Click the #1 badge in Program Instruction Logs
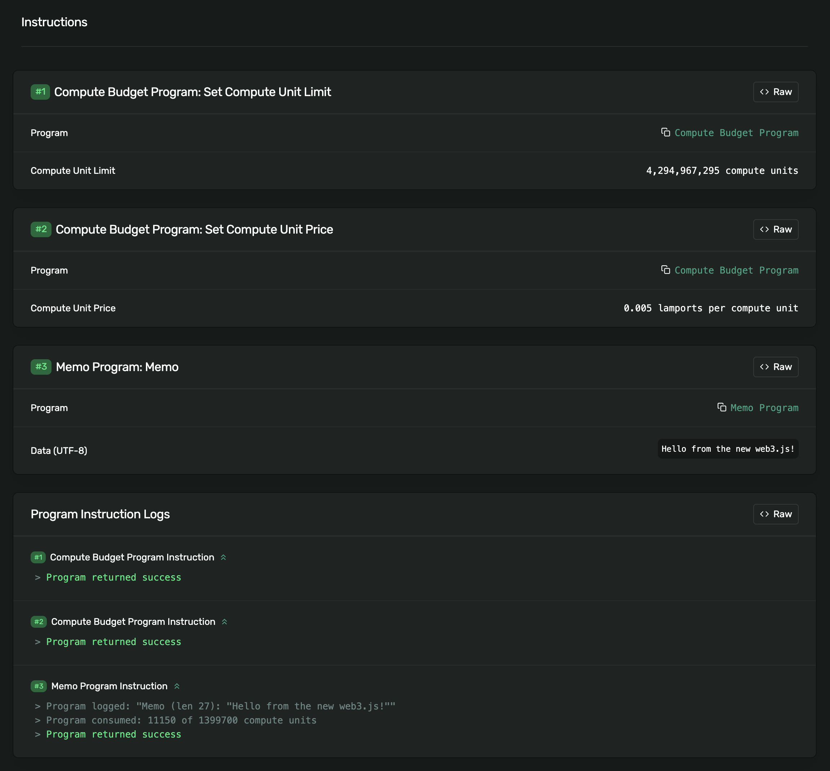 pyautogui.click(x=38, y=558)
